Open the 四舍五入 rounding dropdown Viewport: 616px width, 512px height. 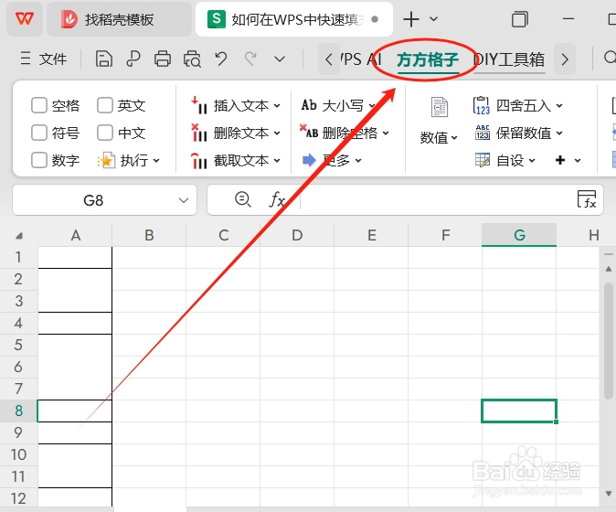pyautogui.click(x=518, y=105)
